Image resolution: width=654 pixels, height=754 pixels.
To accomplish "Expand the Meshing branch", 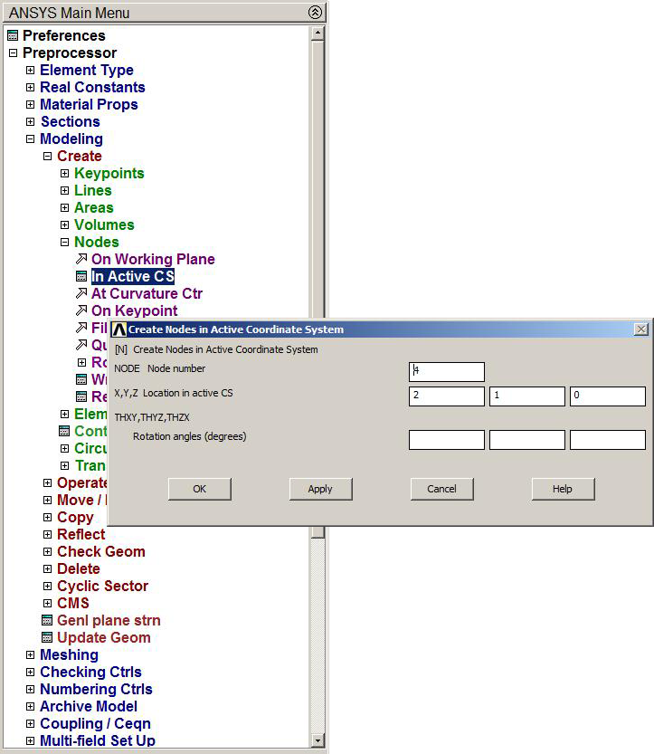I will coord(30,655).
